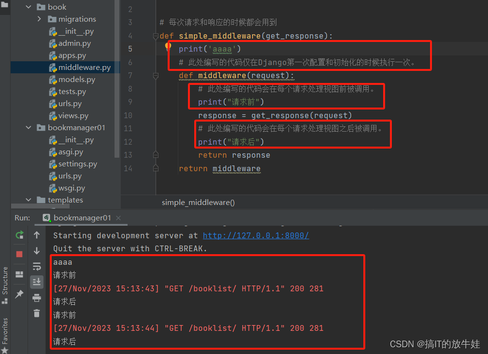This screenshot has width=488, height=354.
Task: Click 'Quit the server with CTRL-BREAK.' line
Action: pyautogui.click(x=130, y=249)
